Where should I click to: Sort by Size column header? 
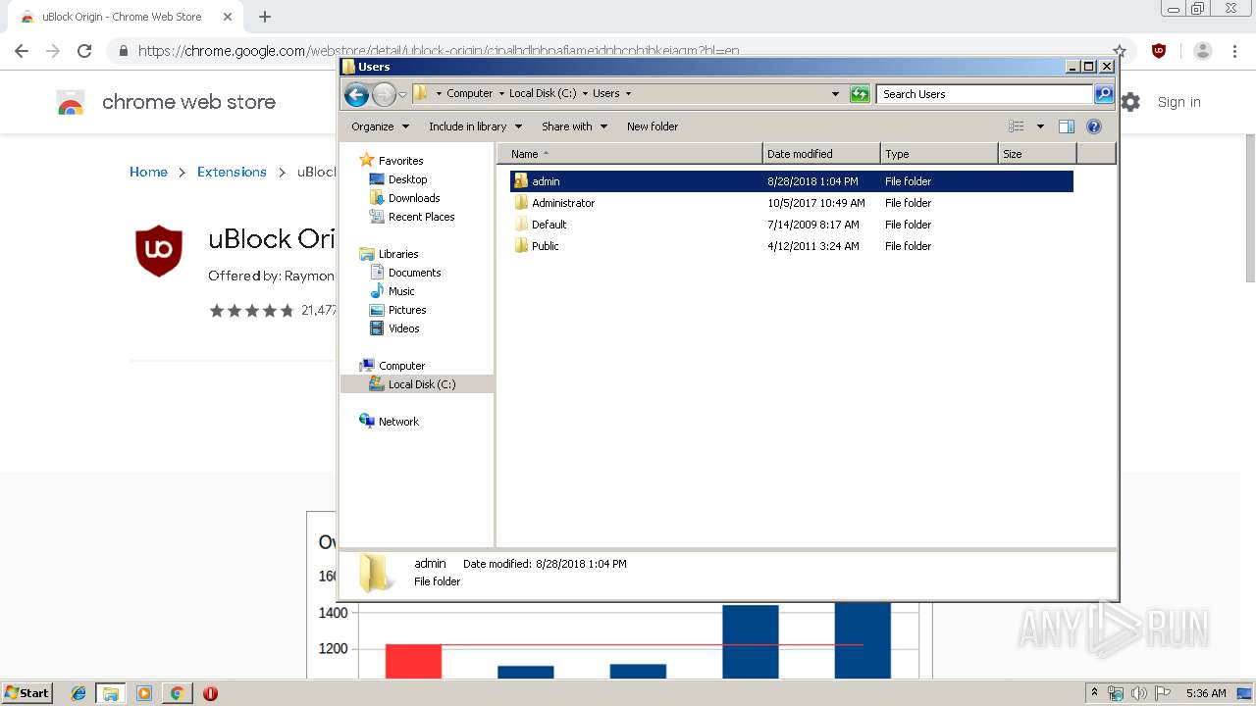1037,154
